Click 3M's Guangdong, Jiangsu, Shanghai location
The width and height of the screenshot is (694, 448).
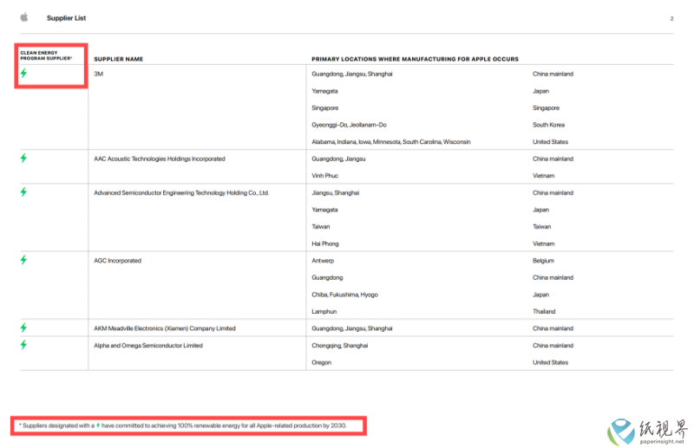point(352,74)
